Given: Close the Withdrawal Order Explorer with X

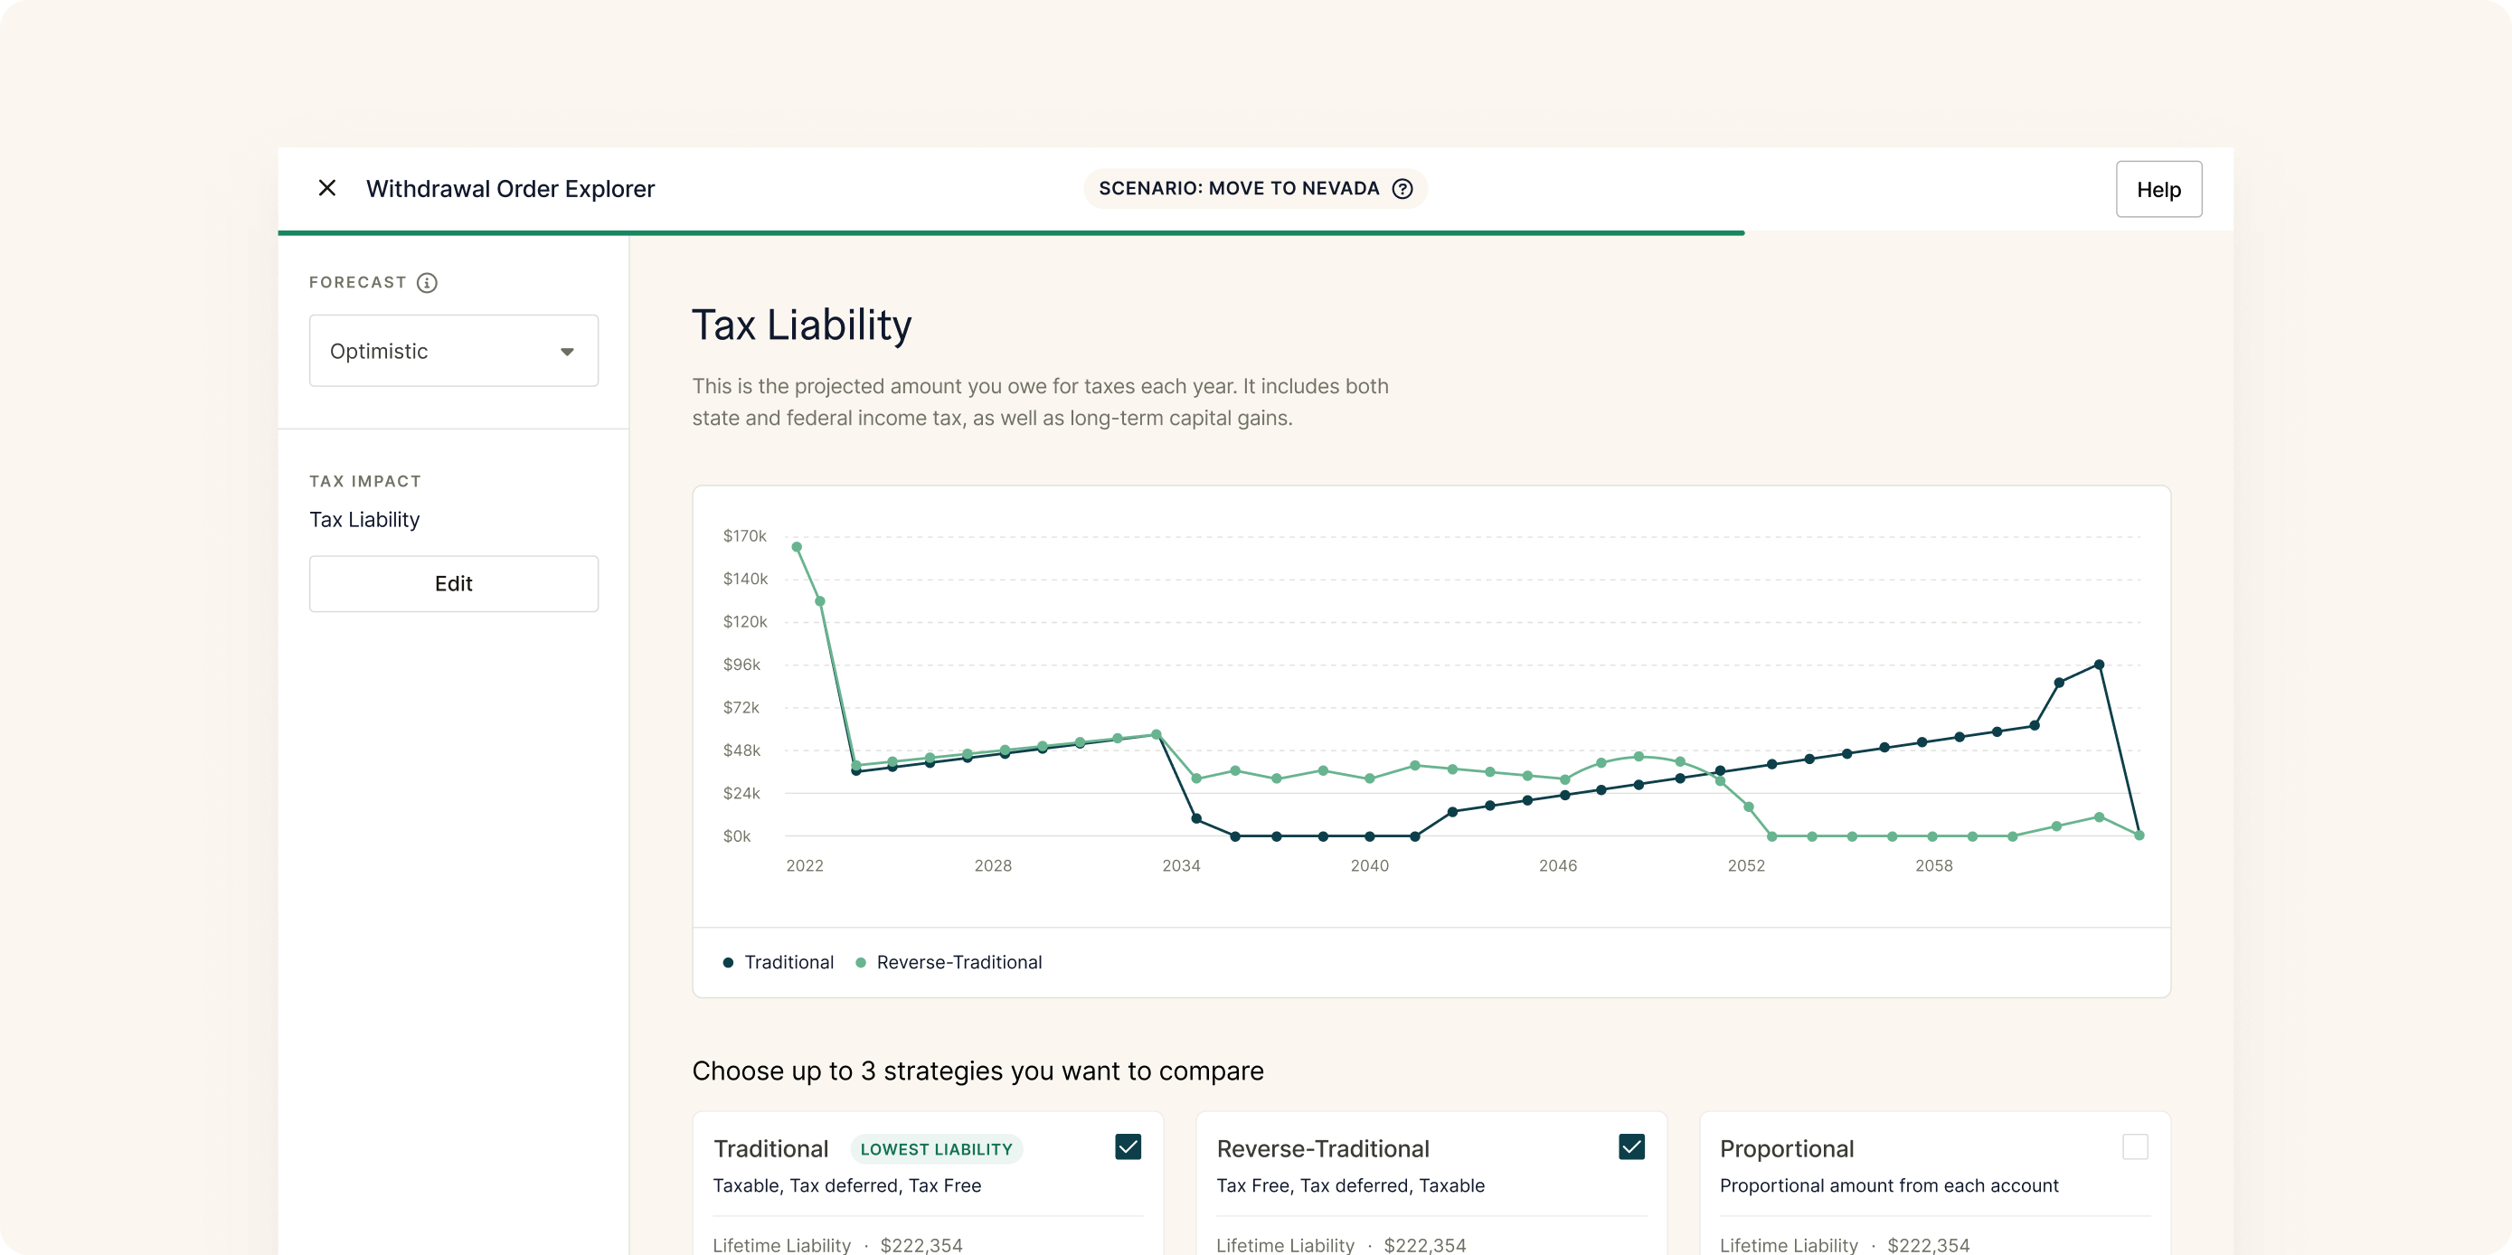Looking at the screenshot, I should (x=326, y=188).
